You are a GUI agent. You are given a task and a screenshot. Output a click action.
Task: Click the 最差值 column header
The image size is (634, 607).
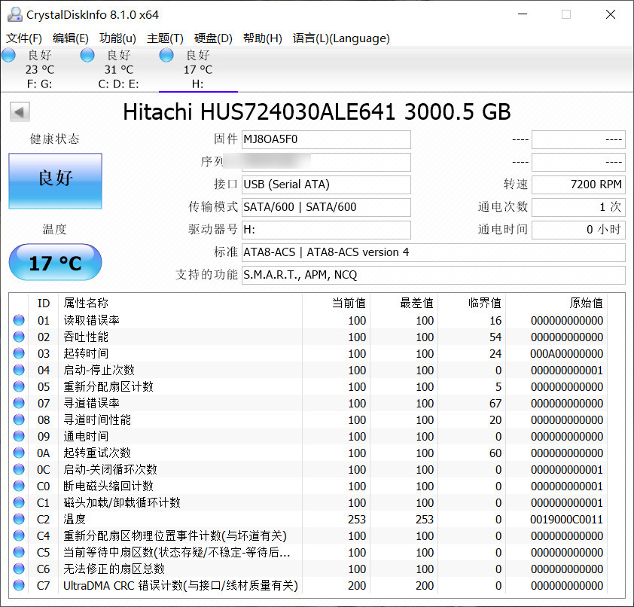click(416, 303)
